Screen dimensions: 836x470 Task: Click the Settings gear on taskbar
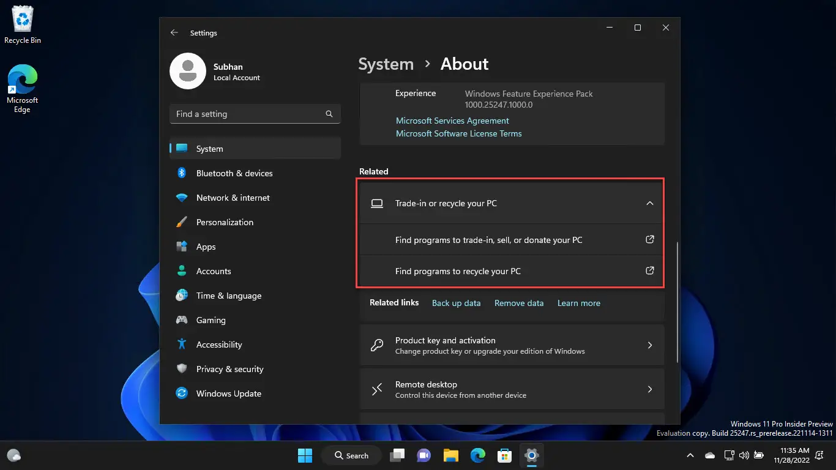[531, 455]
